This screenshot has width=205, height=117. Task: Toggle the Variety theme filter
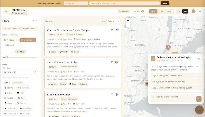click(x=25, y=113)
